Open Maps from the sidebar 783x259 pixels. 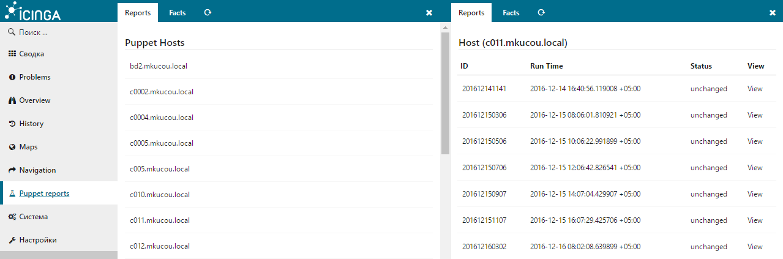28,147
